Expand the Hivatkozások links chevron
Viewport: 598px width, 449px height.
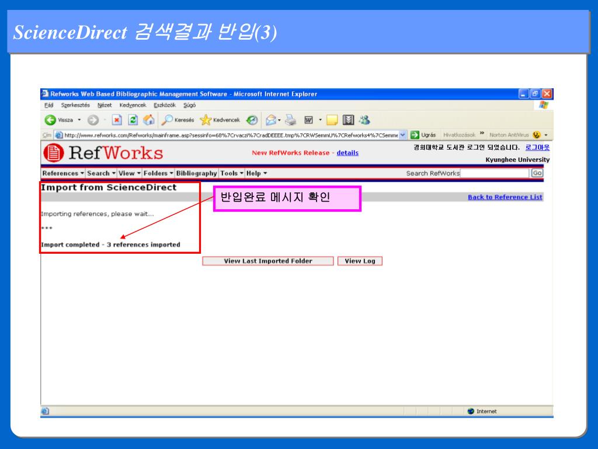coord(482,133)
